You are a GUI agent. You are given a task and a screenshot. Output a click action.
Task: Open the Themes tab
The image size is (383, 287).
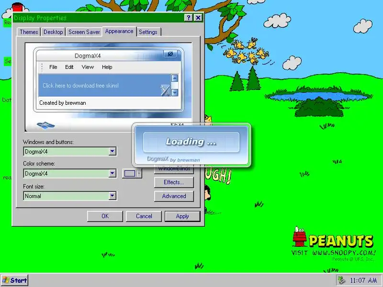click(x=29, y=32)
